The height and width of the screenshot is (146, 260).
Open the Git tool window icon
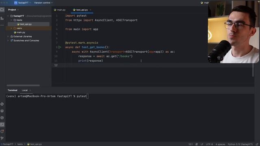click(2, 138)
